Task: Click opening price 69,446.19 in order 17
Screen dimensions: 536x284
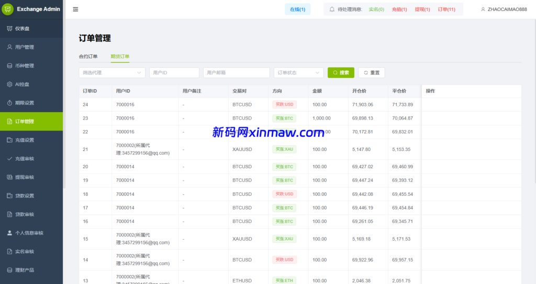Action: 363,208
